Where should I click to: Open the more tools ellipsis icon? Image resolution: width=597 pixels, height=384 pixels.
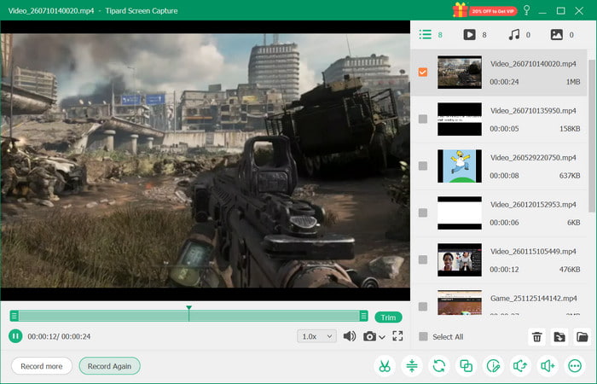pyautogui.click(x=575, y=366)
